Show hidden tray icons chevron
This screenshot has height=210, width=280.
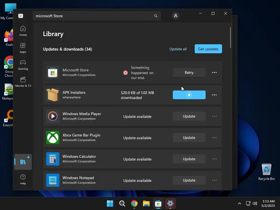pos(240,203)
